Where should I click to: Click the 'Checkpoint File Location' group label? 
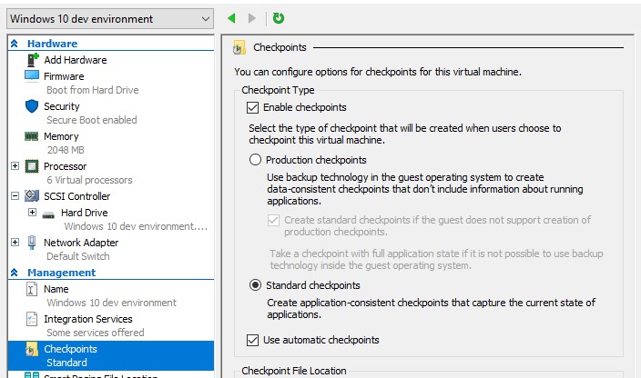click(293, 371)
